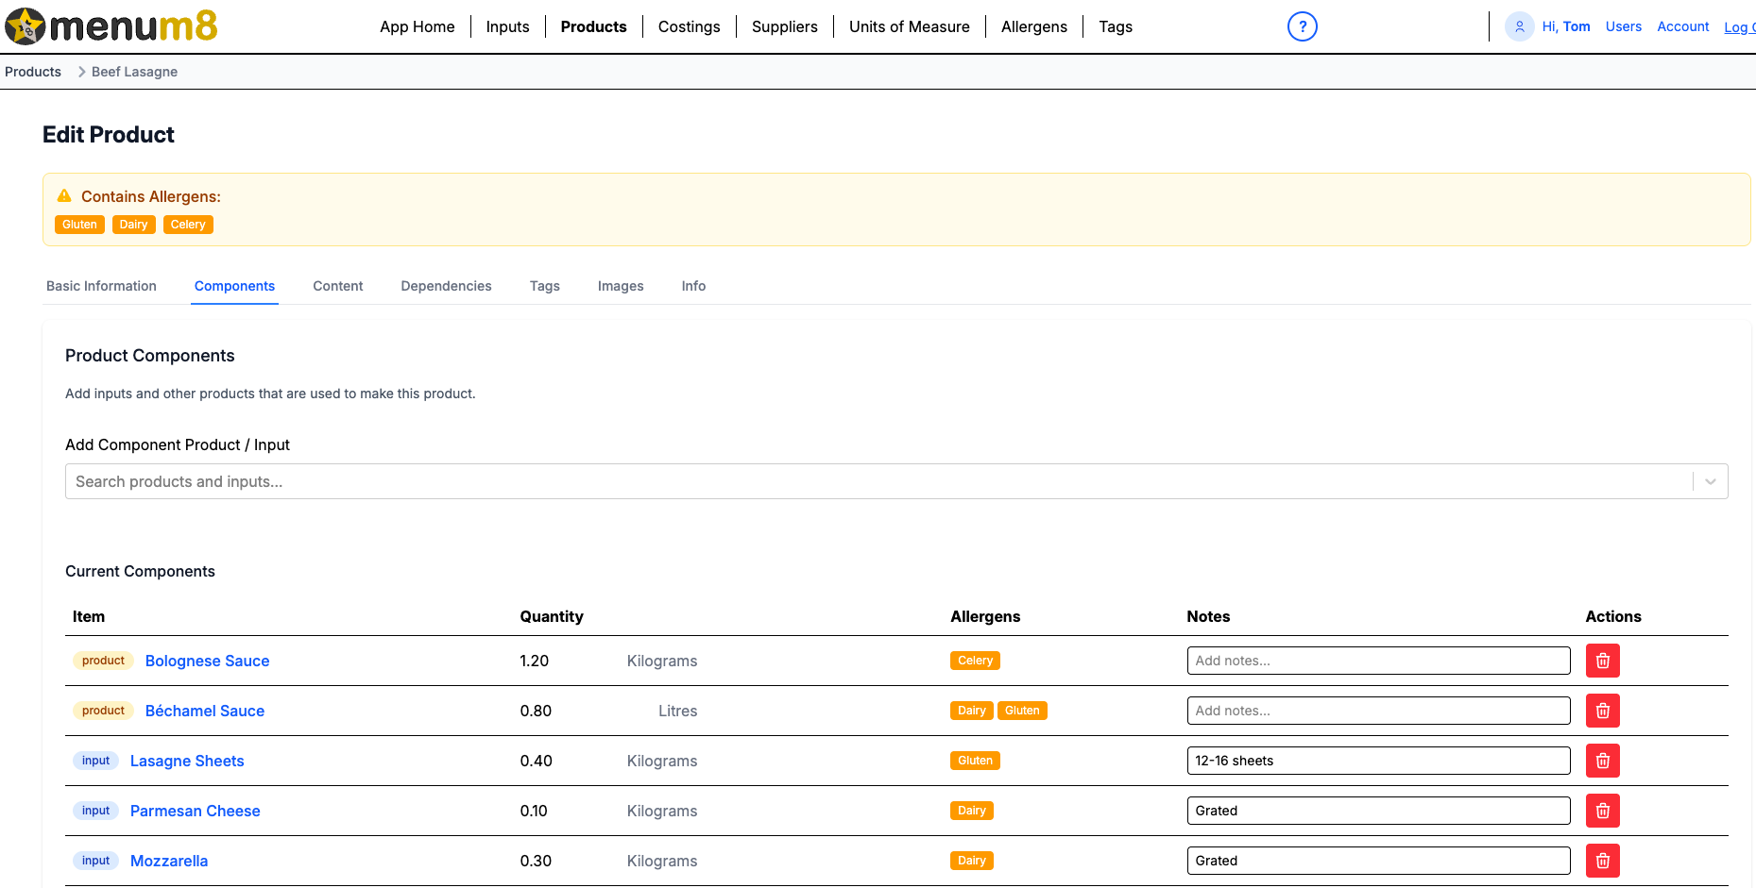Switch to the Dependencies tab

pos(446,286)
